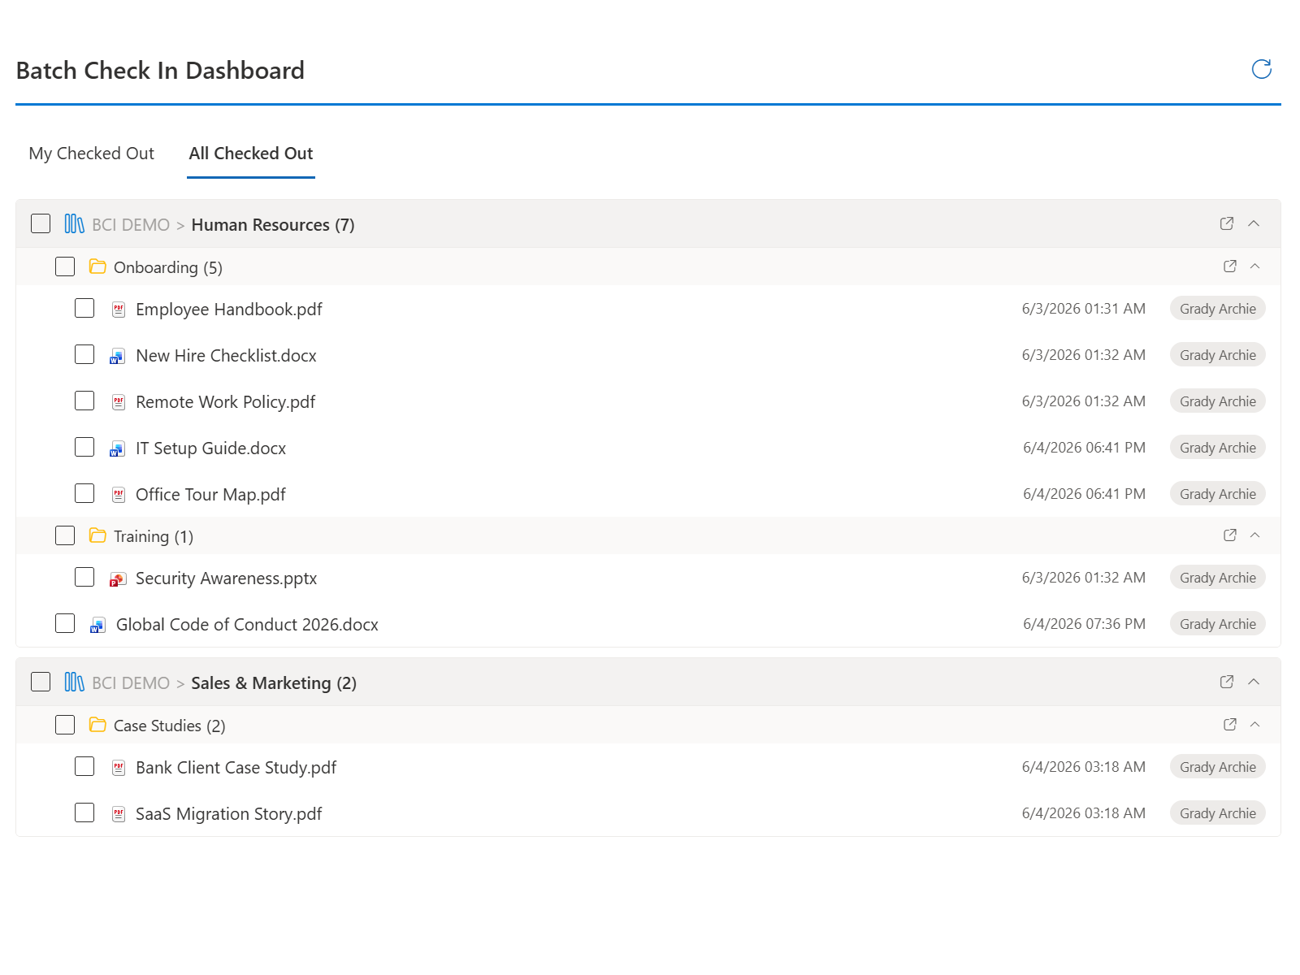The image size is (1300, 975).
Task: Click the Sales & Marketing library icon
Action: click(74, 682)
